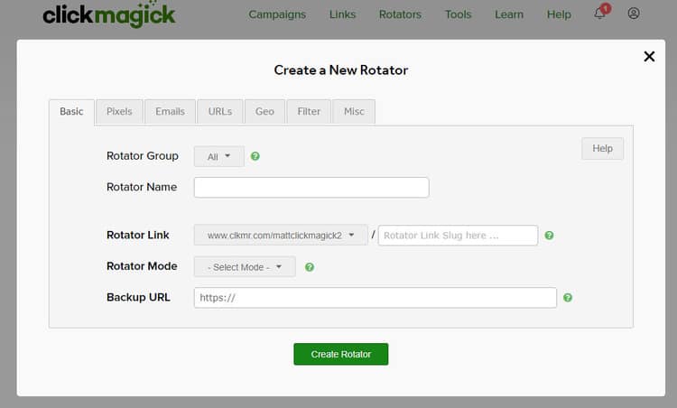Click the Help button in the form
Viewport: 677px width, 408px height.
pyautogui.click(x=602, y=149)
